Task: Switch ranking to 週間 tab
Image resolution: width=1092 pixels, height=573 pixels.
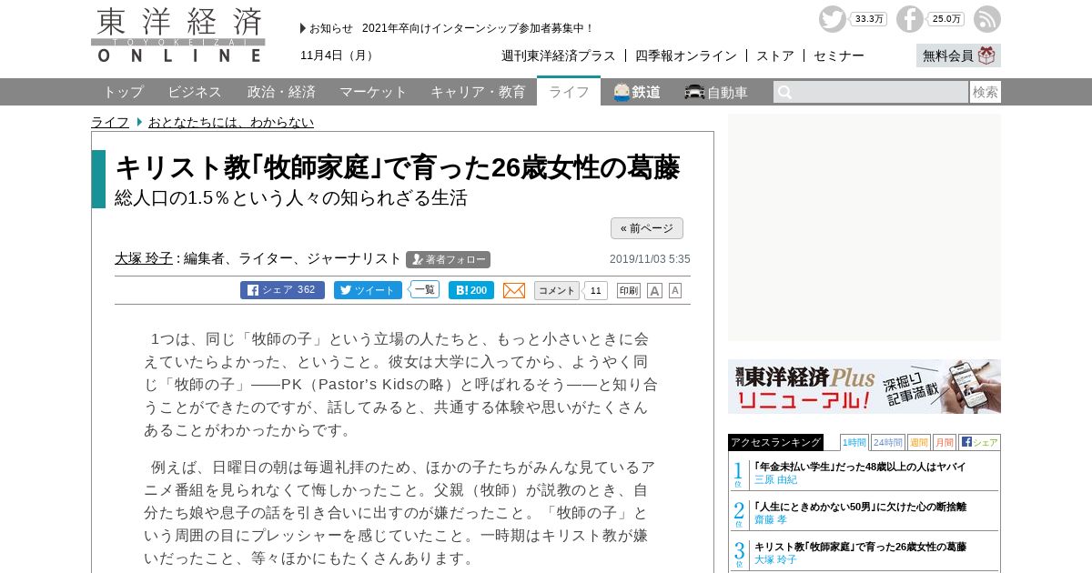Action: pyautogui.click(x=919, y=442)
